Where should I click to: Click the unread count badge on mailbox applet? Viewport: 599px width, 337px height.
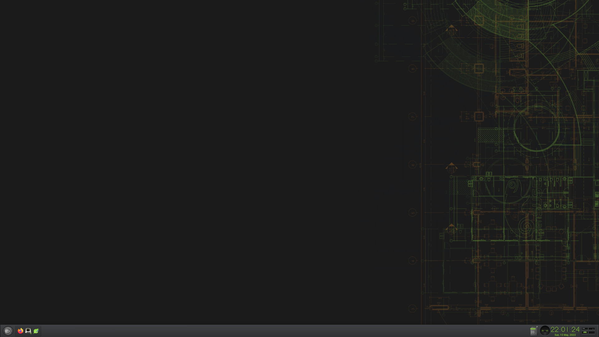pos(533,333)
